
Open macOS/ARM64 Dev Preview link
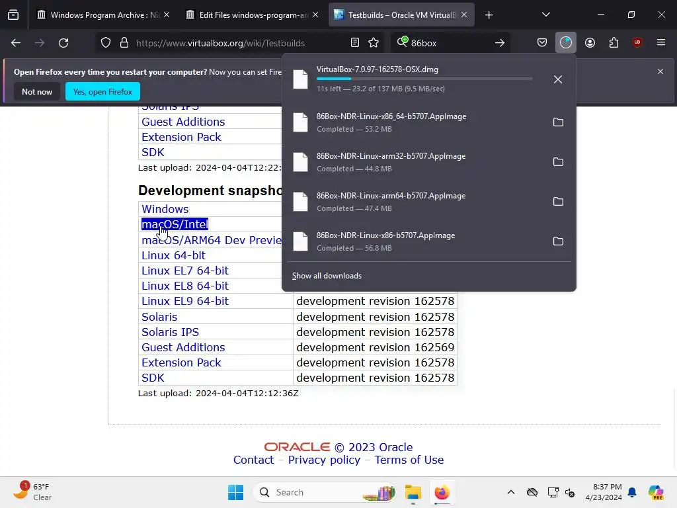[x=212, y=240]
